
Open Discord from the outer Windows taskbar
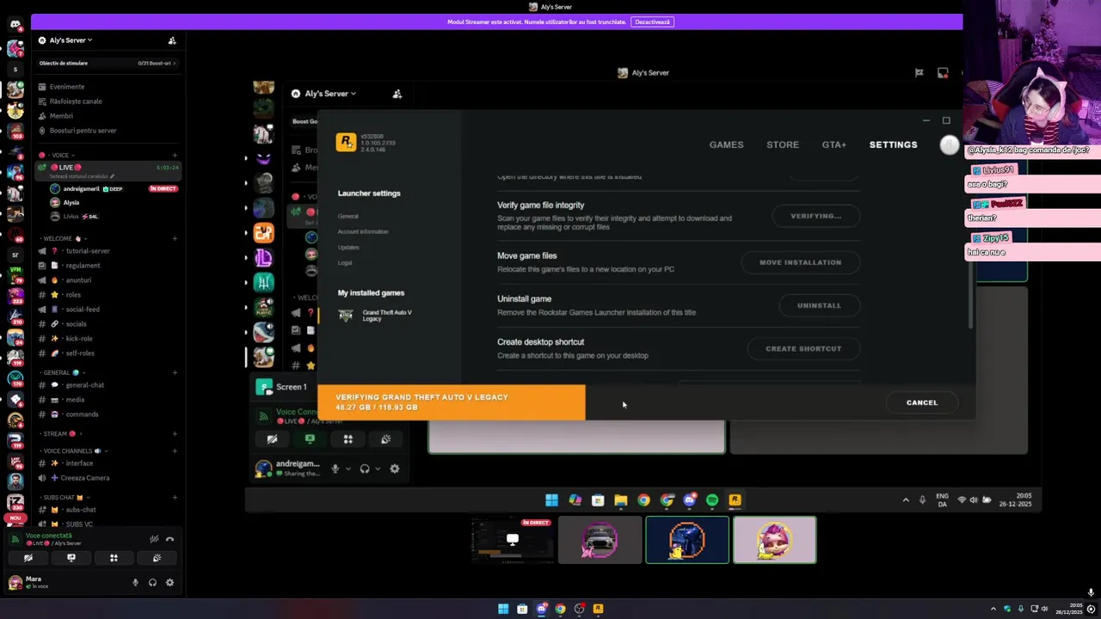(x=541, y=609)
